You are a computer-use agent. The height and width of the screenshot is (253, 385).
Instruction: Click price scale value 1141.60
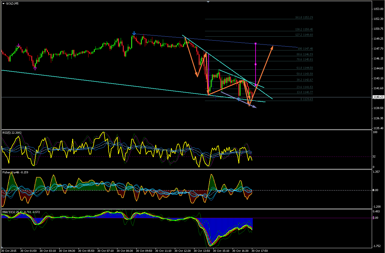point(378,88)
